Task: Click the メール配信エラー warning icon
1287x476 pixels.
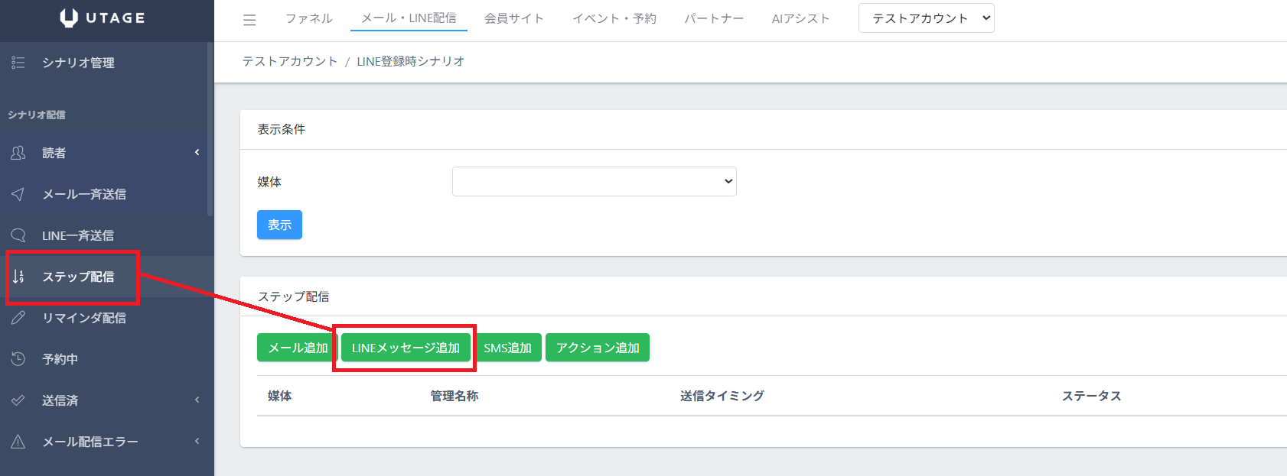Action: pyautogui.click(x=18, y=442)
